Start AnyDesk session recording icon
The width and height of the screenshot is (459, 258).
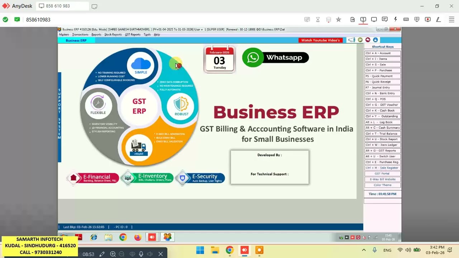427,19
